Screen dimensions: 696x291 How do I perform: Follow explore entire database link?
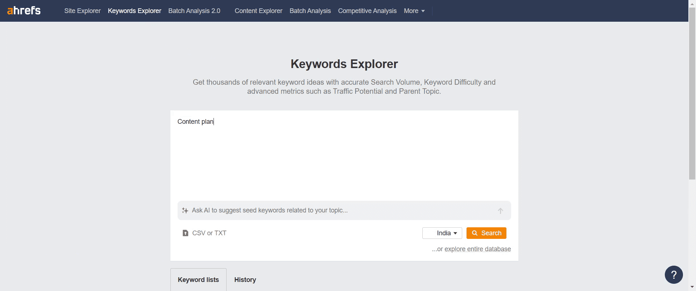click(477, 249)
